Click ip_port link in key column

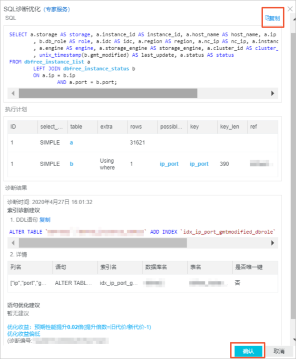[x=199, y=164]
